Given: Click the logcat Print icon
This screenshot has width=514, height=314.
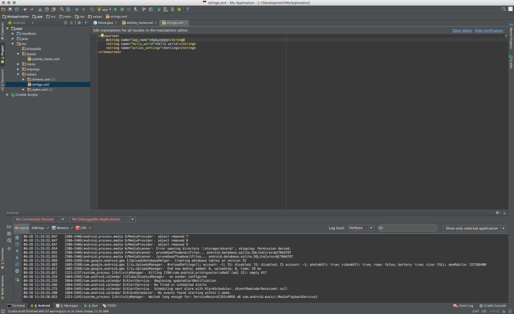Looking at the screenshot, I should (17, 271).
